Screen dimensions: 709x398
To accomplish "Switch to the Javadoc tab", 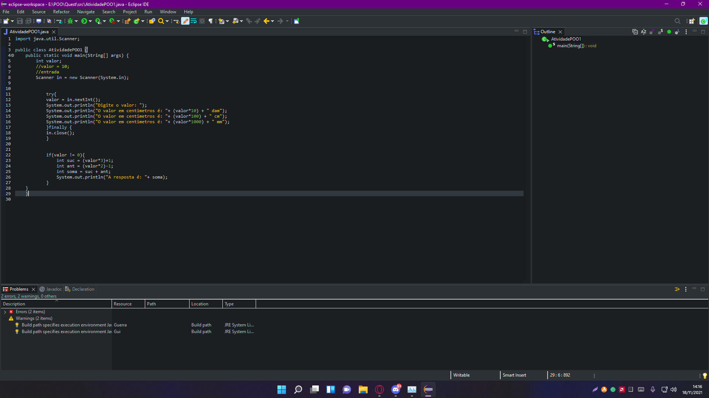I will pos(51,289).
